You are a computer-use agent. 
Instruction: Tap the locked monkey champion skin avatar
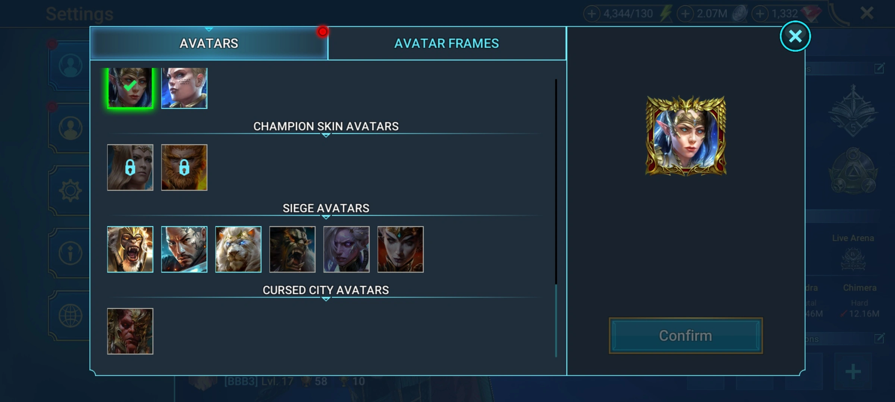pos(184,167)
